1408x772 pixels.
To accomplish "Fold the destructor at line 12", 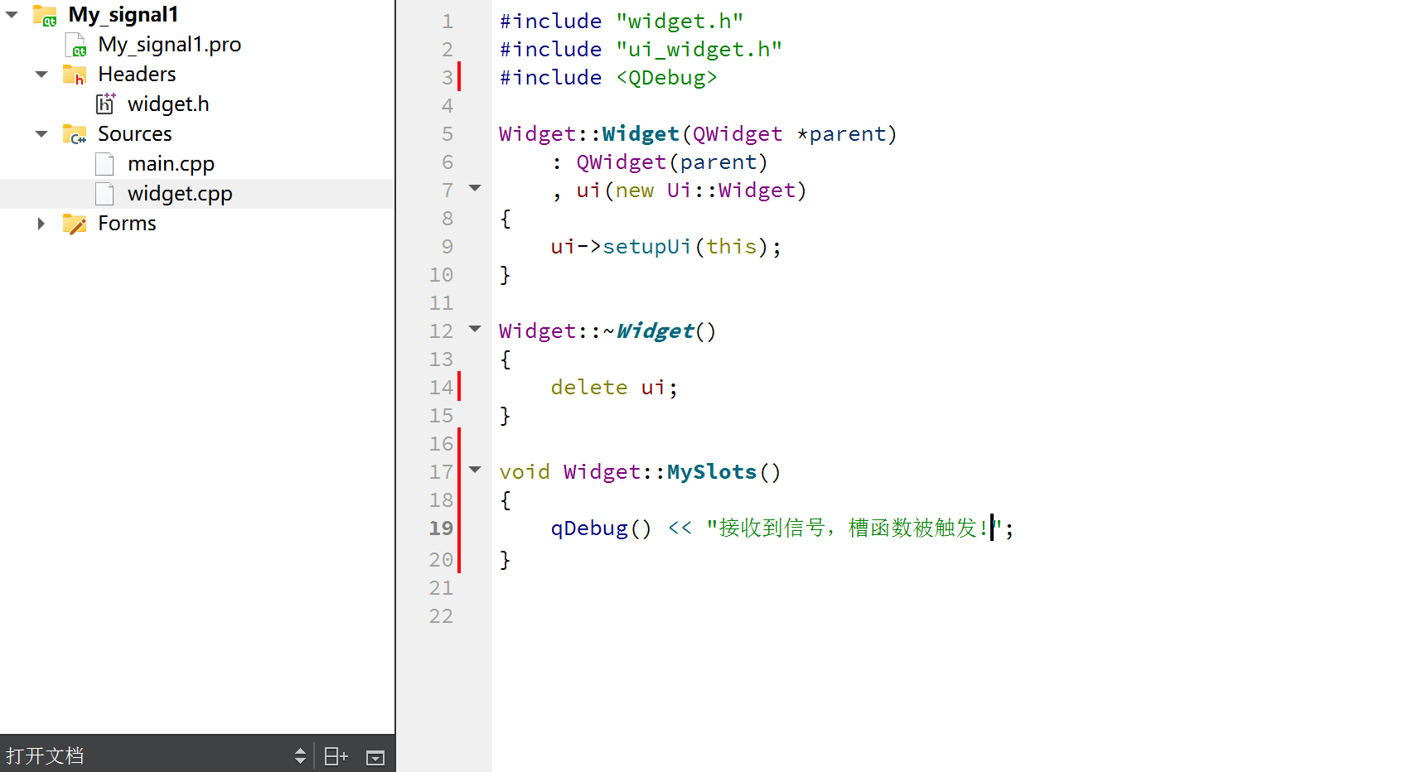I will 475,329.
